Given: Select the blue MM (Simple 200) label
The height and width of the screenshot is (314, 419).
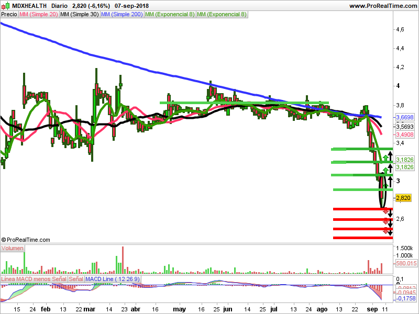Looking at the screenshot, I should pos(122,15).
